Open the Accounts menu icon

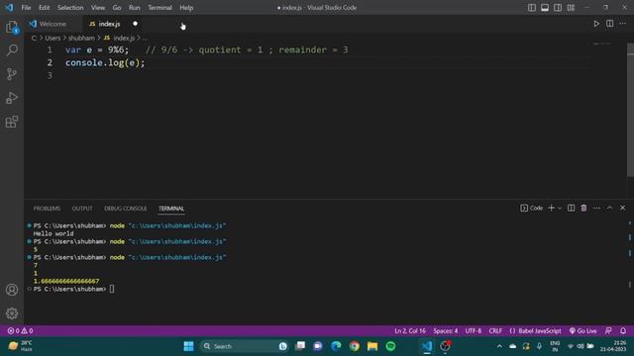coord(12,290)
